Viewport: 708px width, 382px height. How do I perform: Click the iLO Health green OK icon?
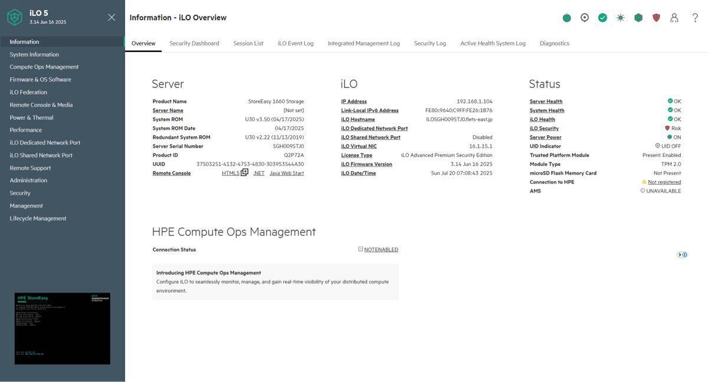pyautogui.click(x=670, y=119)
